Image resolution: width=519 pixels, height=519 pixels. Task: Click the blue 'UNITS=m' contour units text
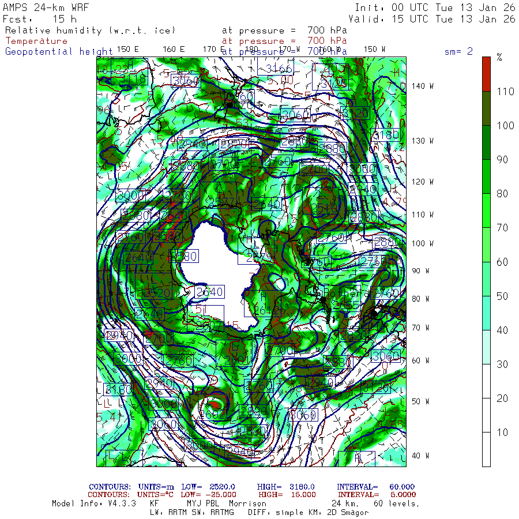coord(156,487)
